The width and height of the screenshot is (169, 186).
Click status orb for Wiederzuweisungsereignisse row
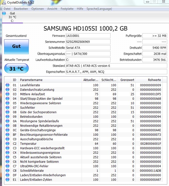(x=7, y=152)
